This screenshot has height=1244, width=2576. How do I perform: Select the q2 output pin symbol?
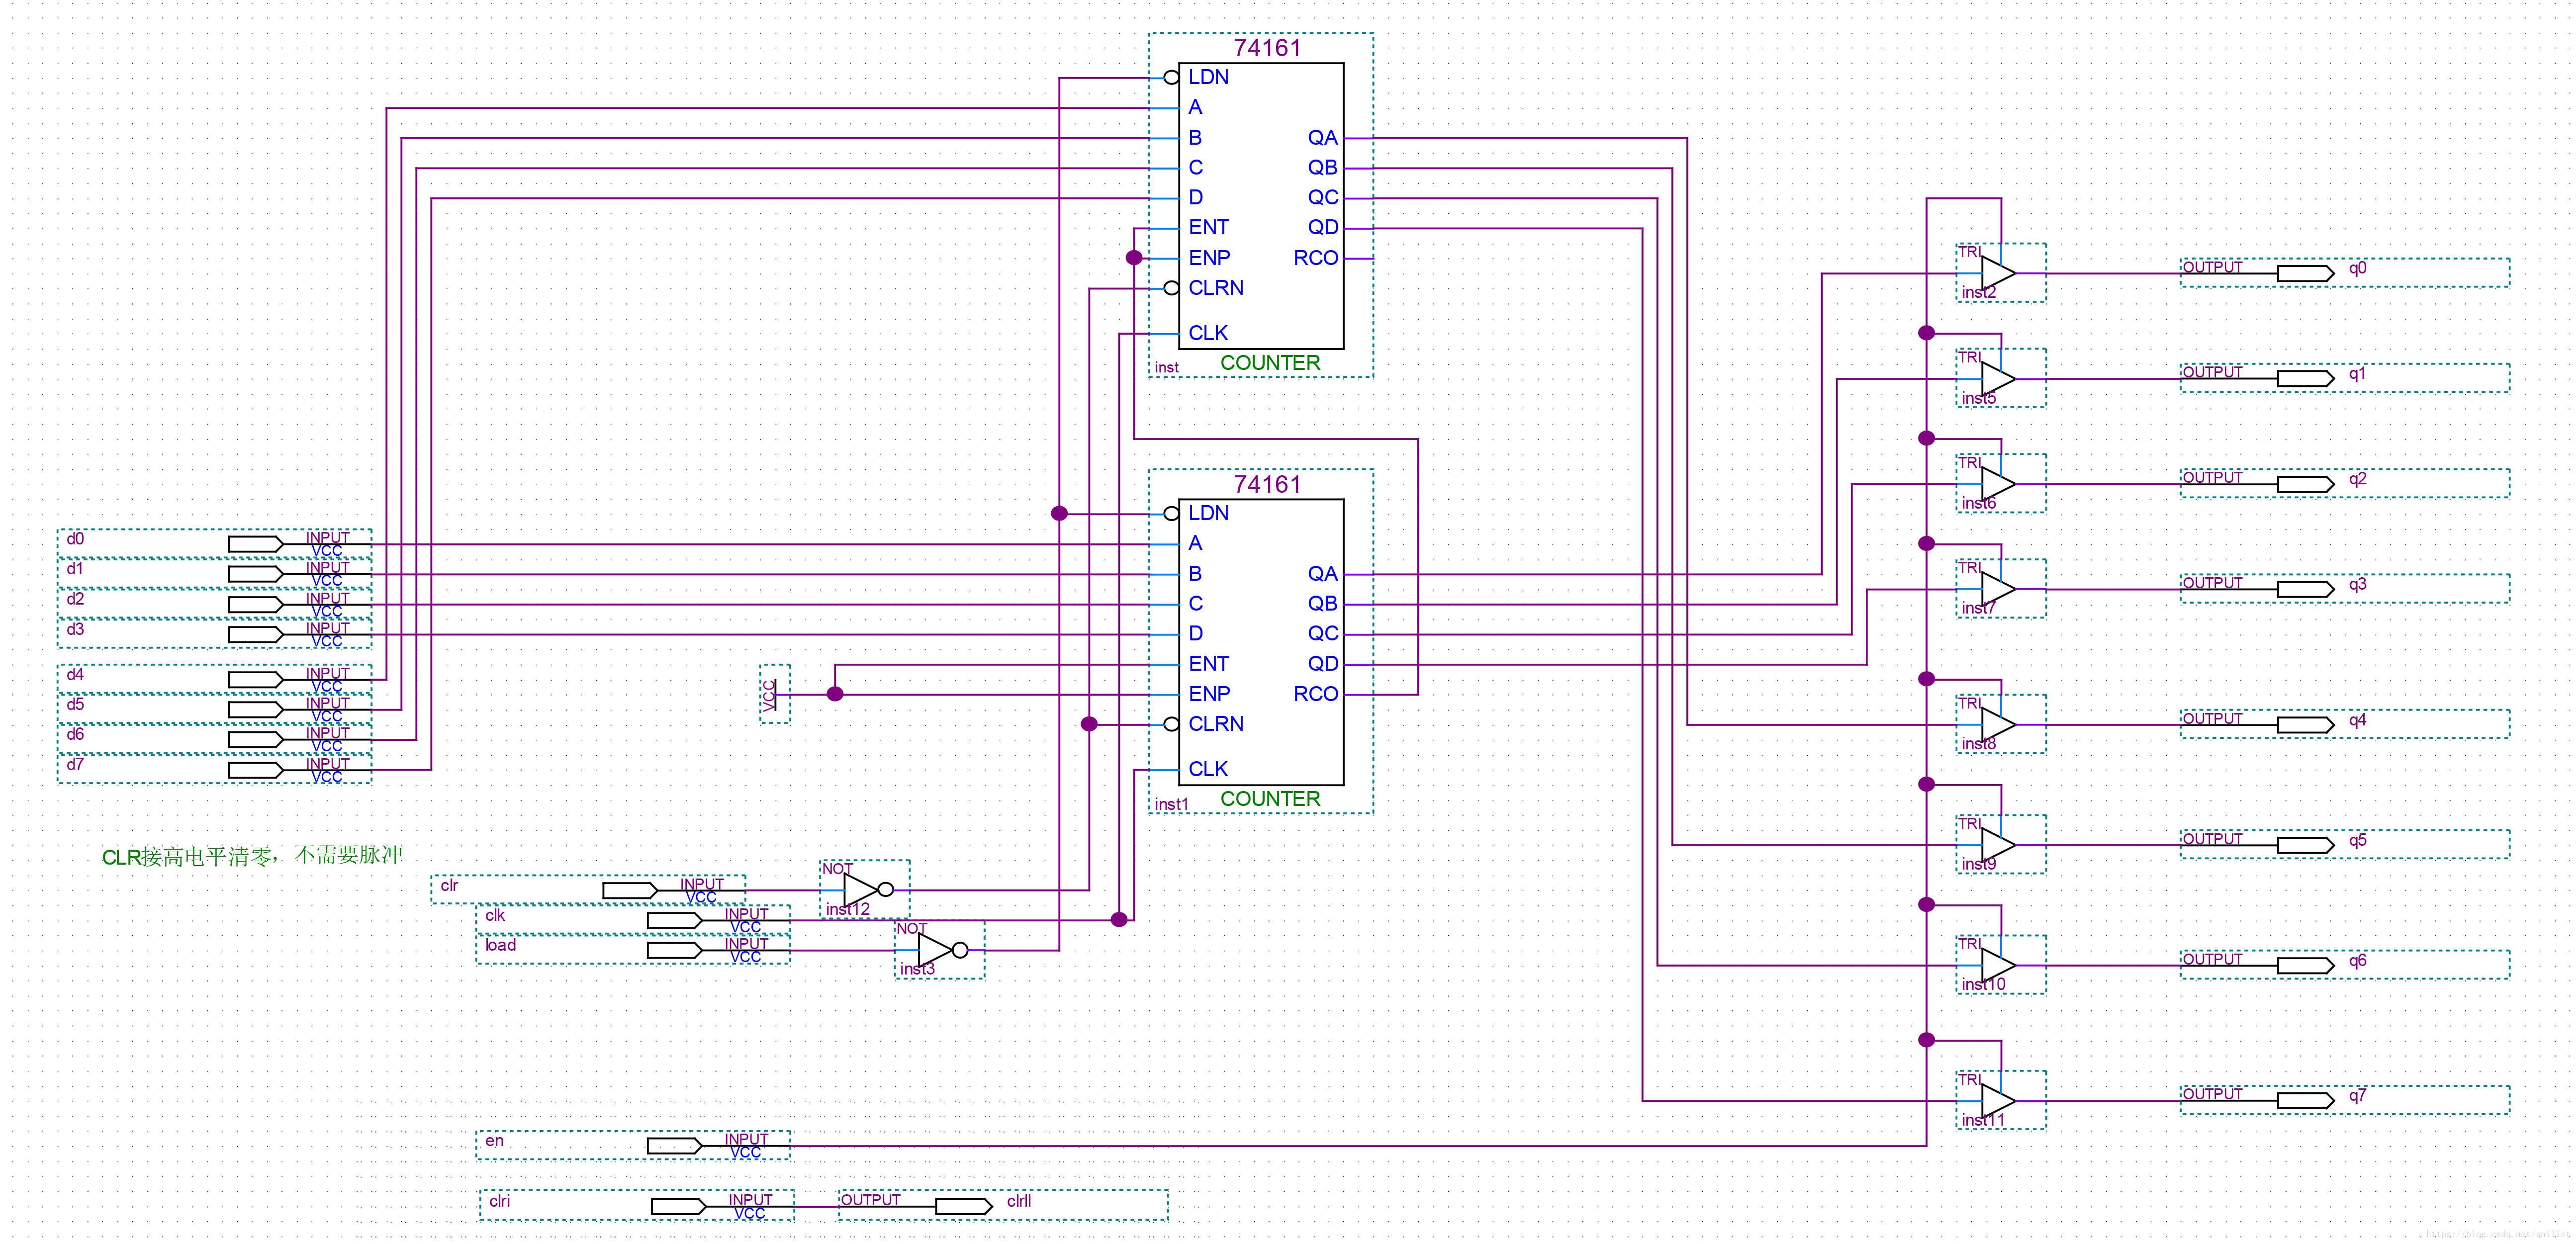2345,484
